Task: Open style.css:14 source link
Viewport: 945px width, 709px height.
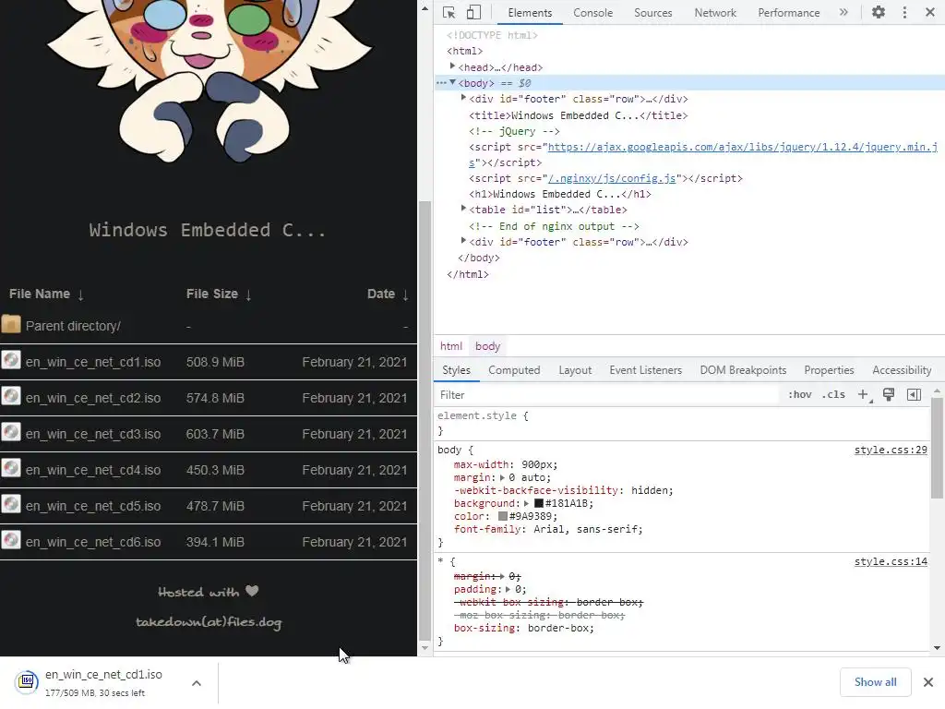Action: pyautogui.click(x=891, y=561)
